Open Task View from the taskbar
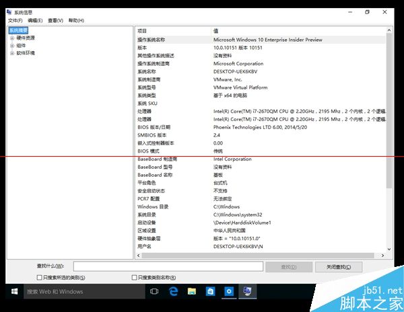This screenshot has width=404, height=312. click(x=154, y=291)
